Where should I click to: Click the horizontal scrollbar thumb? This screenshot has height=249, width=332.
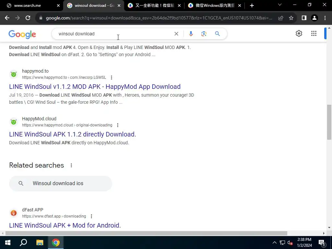point(146,233)
